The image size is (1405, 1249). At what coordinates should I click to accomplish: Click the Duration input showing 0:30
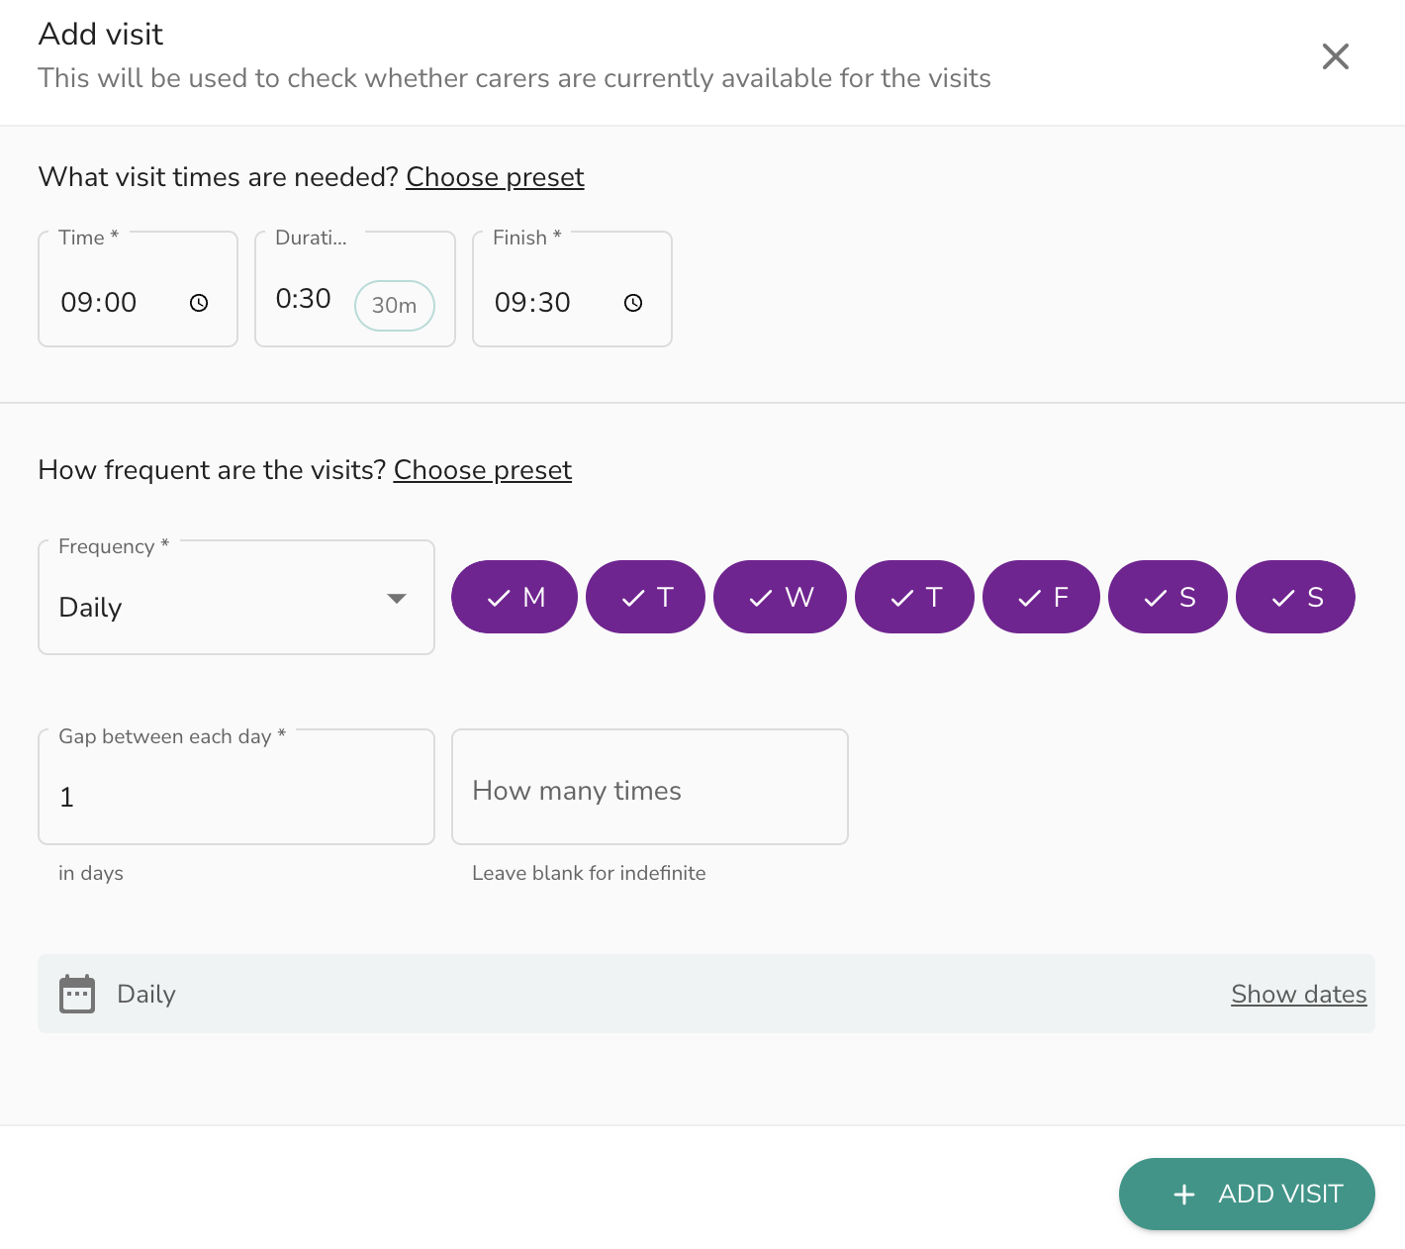click(304, 299)
